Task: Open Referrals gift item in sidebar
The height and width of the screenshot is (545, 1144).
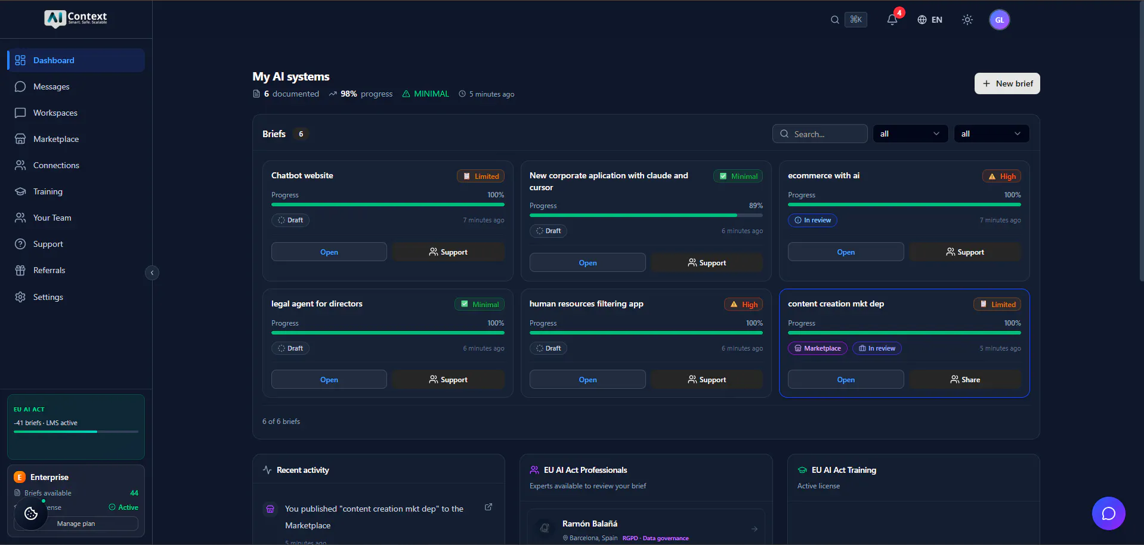Action: (76, 270)
